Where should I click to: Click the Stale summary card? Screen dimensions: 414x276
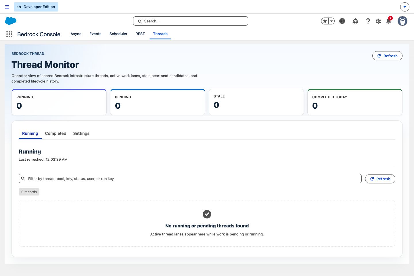(x=256, y=102)
